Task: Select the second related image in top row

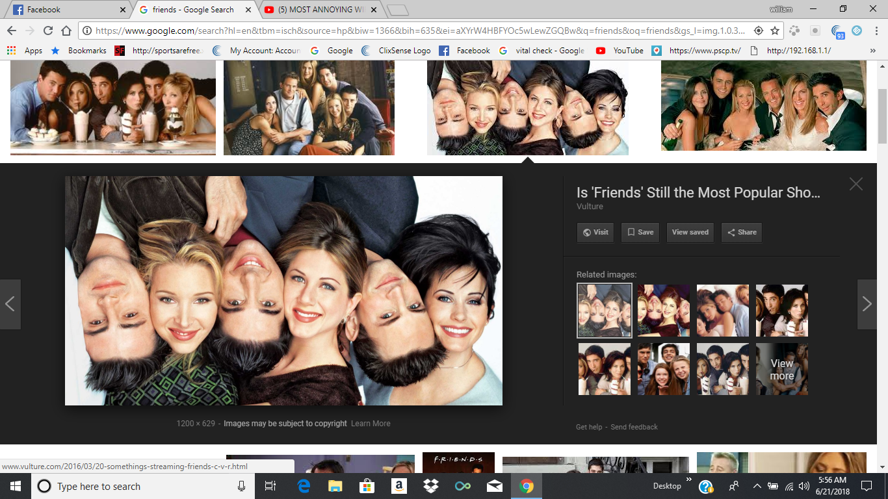Action: click(663, 310)
